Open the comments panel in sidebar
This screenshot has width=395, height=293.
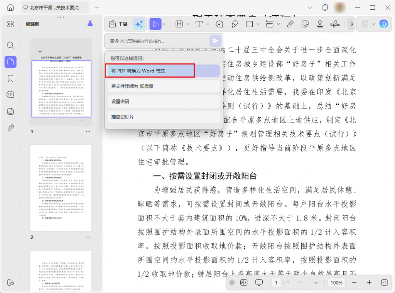10,94
